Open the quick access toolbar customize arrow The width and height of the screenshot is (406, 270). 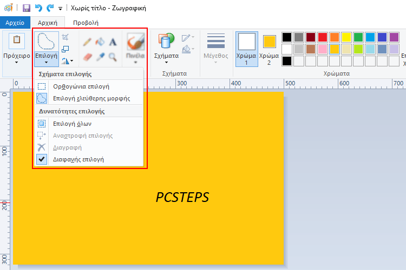(x=60, y=9)
